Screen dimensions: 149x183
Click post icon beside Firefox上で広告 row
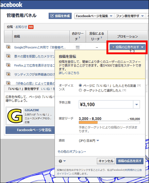[x=8, y=65]
